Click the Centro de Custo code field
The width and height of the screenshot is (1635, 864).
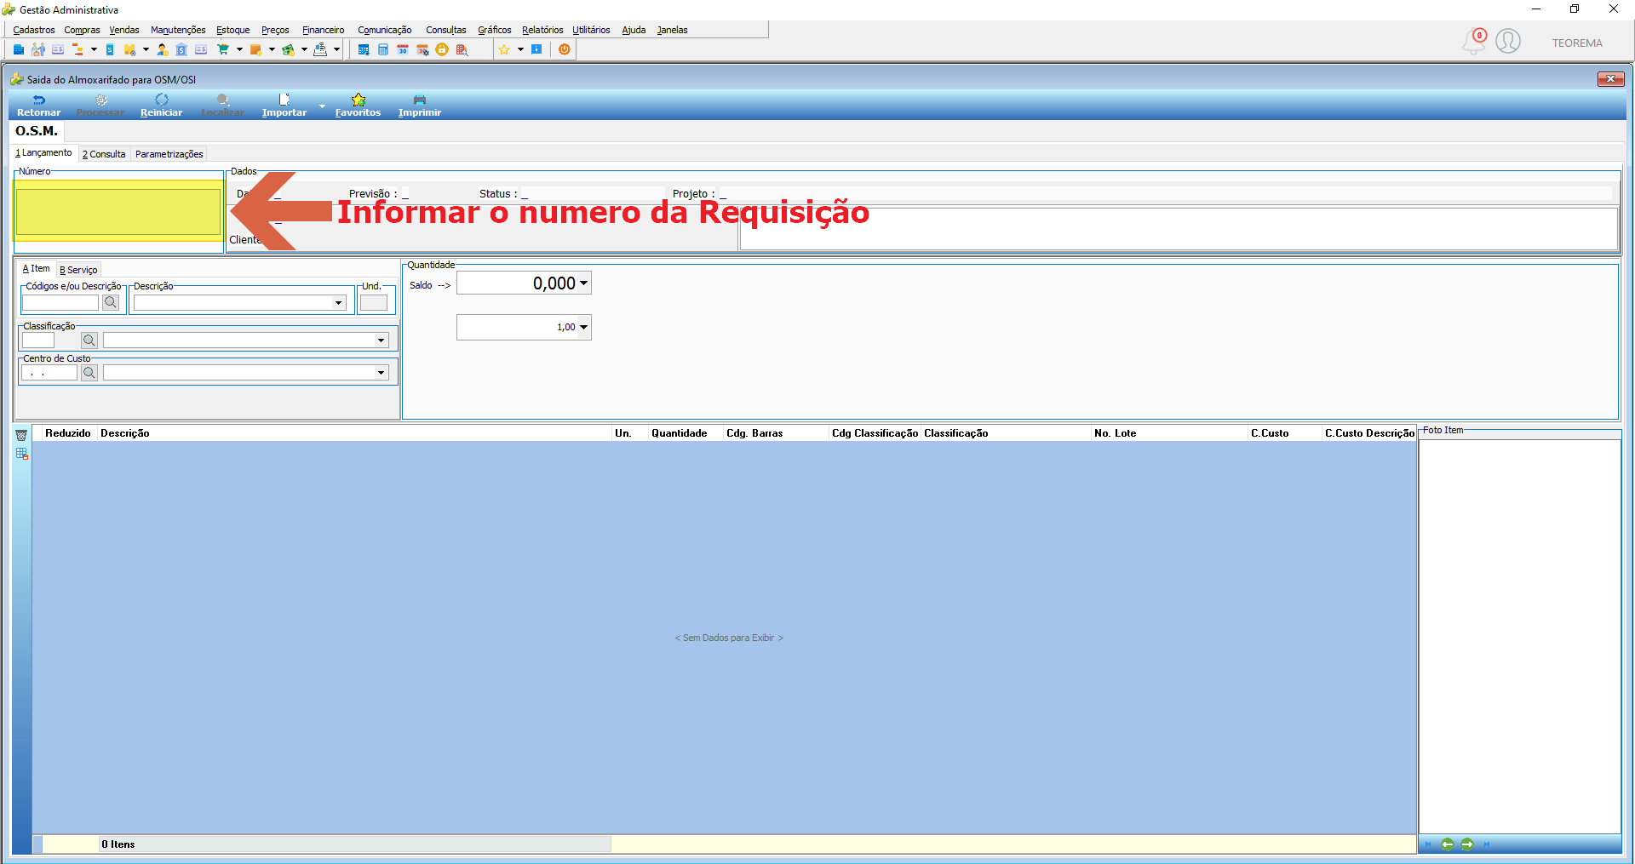pyautogui.click(x=49, y=373)
